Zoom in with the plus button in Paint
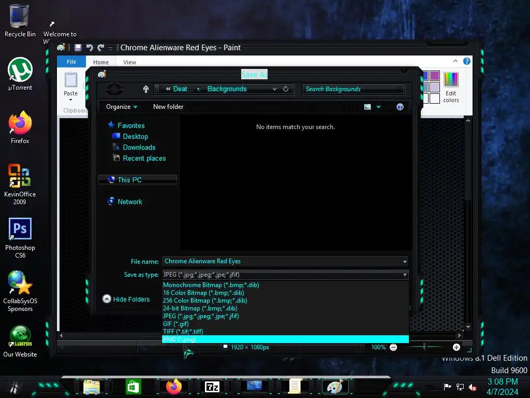Image resolution: width=530 pixels, height=398 pixels. coord(457,347)
